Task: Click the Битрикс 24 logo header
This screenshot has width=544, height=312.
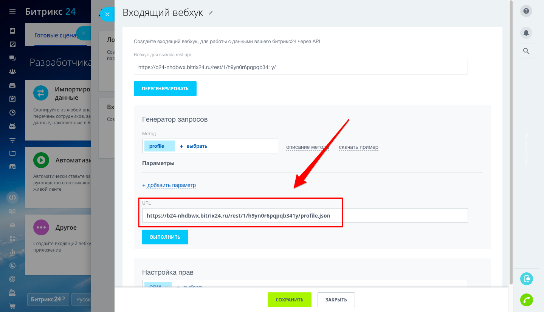Action: pyautogui.click(x=50, y=12)
